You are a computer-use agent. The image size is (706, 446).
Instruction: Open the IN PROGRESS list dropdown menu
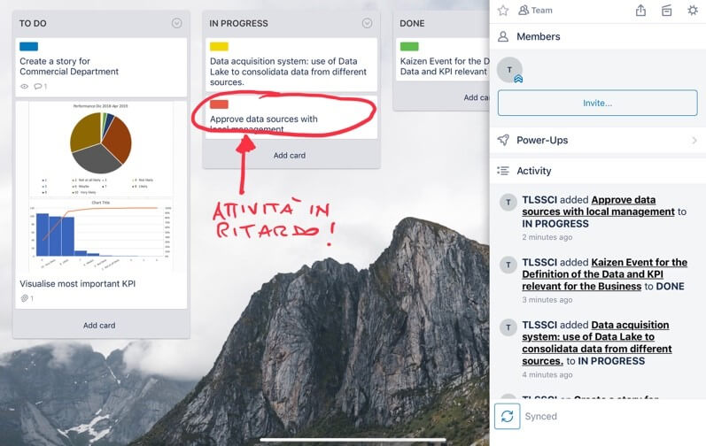(367, 23)
